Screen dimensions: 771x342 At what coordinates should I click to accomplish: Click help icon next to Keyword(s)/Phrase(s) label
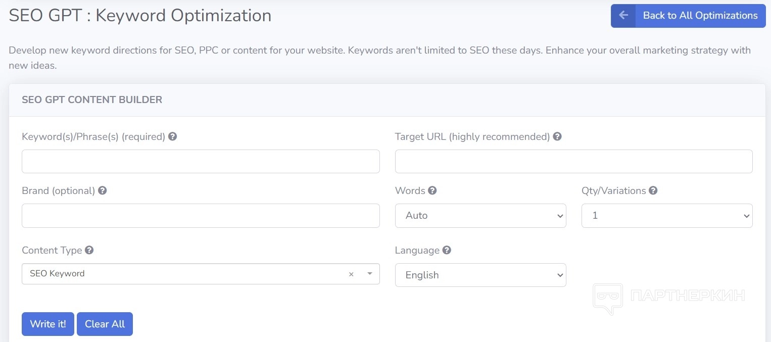(172, 136)
